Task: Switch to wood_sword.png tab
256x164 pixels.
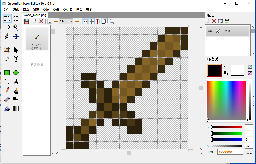Action: point(35,15)
